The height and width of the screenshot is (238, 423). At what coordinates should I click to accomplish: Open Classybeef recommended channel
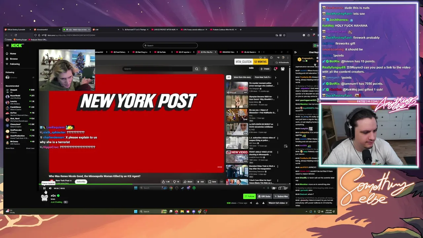pyautogui.click(x=20, y=125)
